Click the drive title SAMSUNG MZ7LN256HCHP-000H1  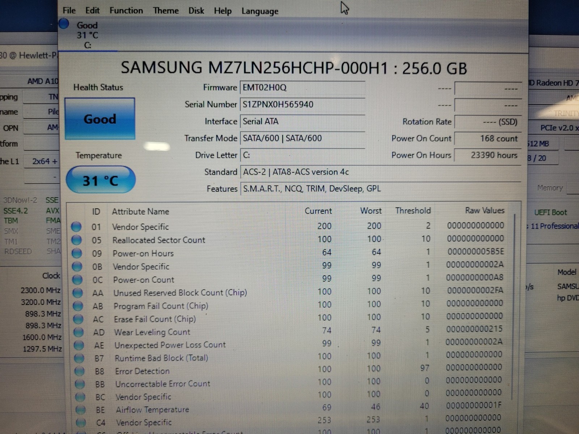tap(254, 68)
